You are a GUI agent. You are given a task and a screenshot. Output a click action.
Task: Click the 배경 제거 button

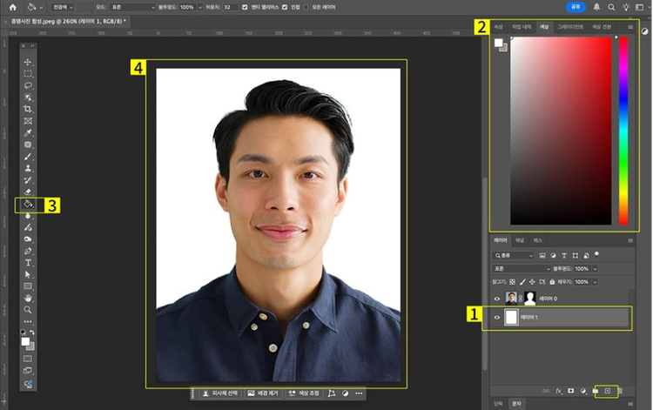[x=261, y=393]
